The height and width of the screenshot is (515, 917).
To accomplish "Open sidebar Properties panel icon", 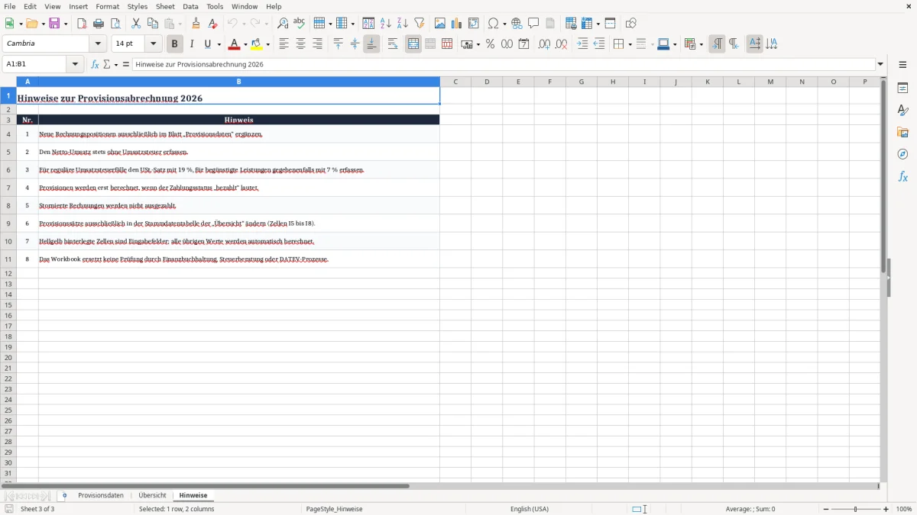I will pos(902,88).
